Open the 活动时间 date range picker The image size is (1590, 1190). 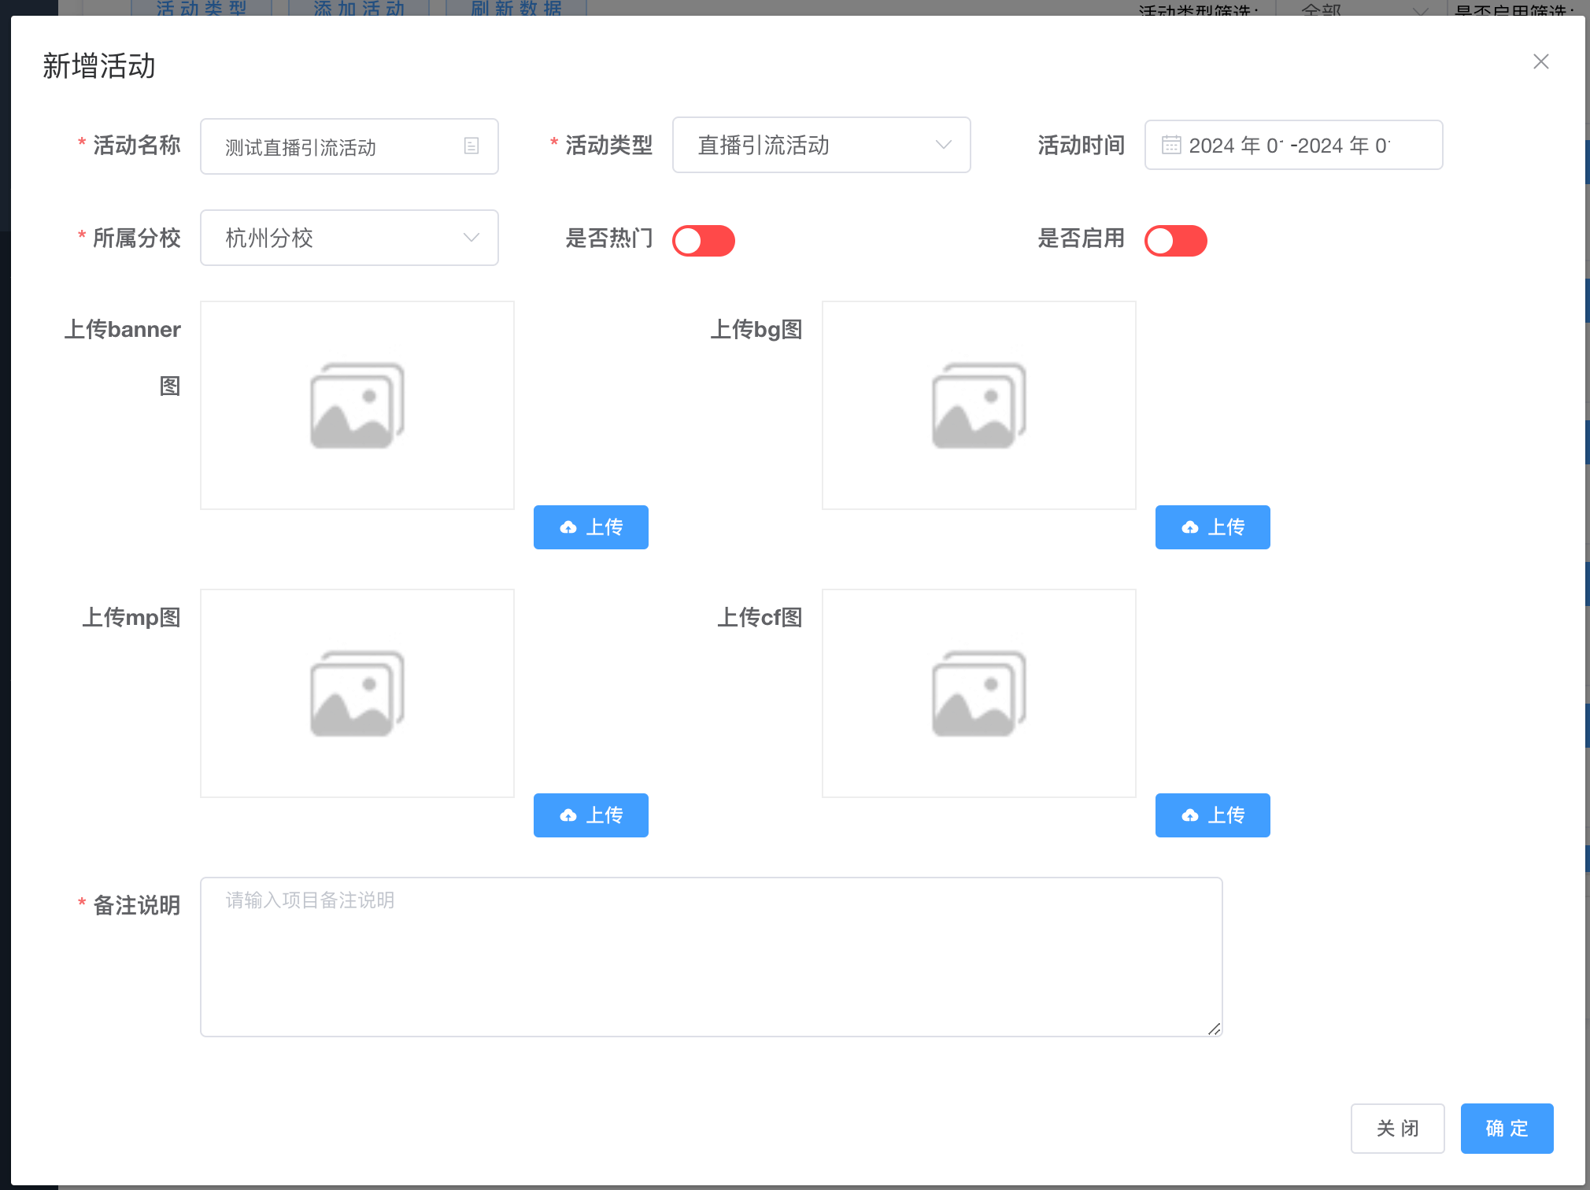point(1293,145)
